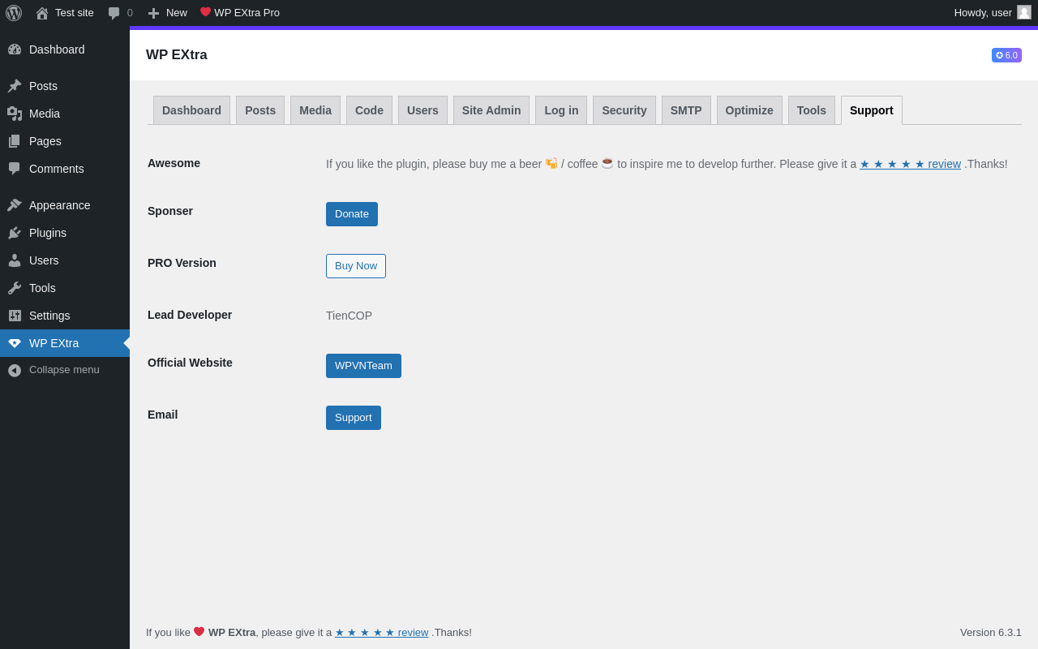Switch to the Media tab
Image resolution: width=1038 pixels, height=649 pixels.
point(315,110)
